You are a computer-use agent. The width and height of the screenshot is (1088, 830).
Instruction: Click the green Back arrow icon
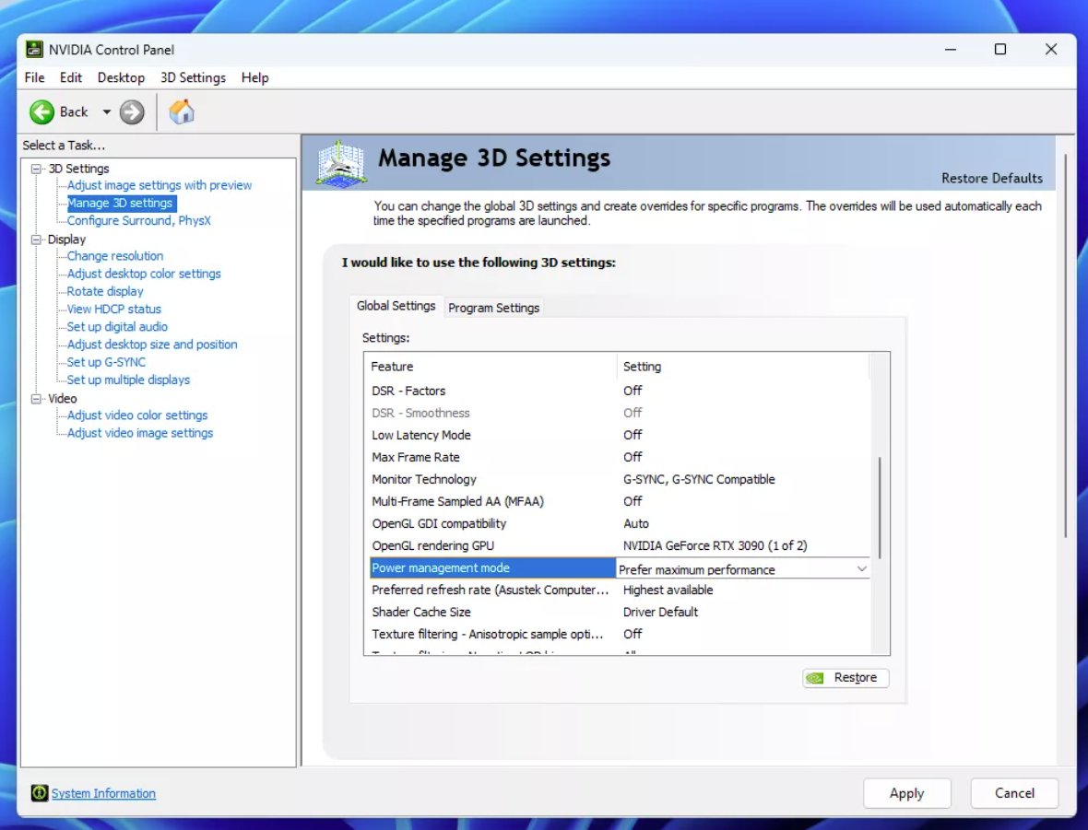[x=41, y=112]
